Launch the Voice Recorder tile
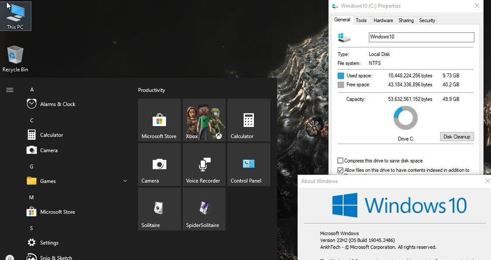The image size is (491, 260). click(x=204, y=164)
